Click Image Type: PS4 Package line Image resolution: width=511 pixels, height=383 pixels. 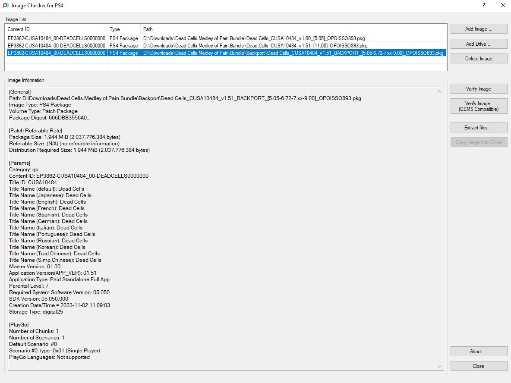[x=40, y=104]
